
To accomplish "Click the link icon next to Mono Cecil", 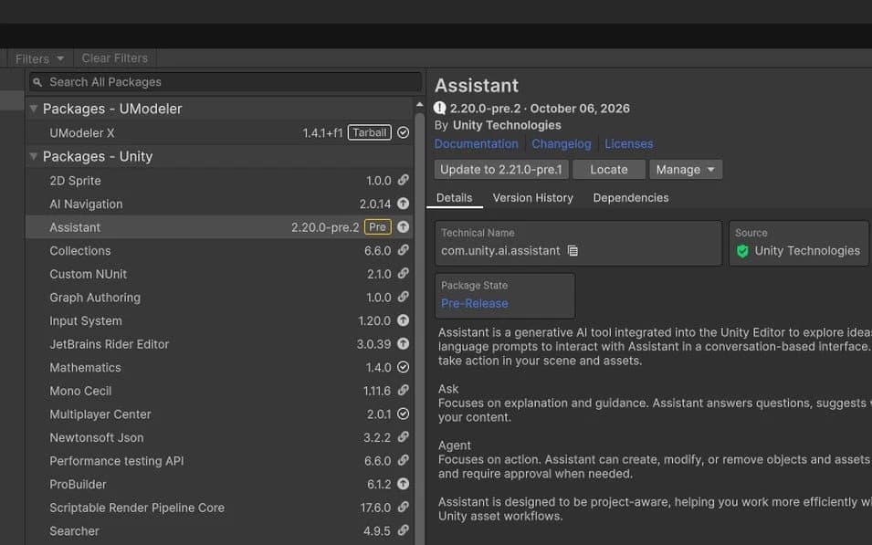I will pos(404,391).
